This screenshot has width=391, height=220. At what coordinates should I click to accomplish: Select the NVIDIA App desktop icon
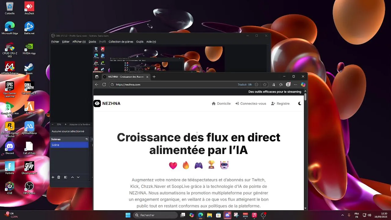[x=29, y=48]
